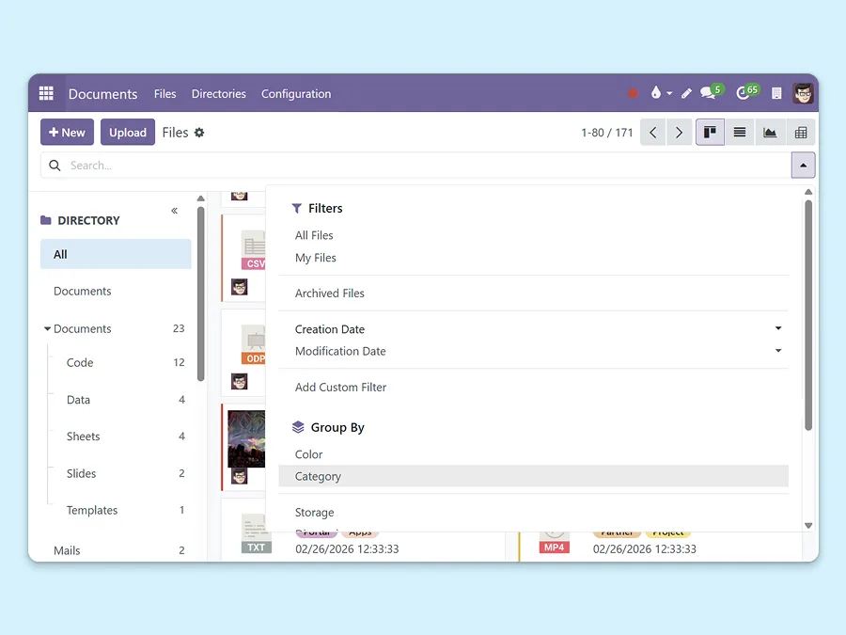Toggle the My Files filter
Image resolution: width=846 pixels, height=635 pixels.
pos(316,257)
